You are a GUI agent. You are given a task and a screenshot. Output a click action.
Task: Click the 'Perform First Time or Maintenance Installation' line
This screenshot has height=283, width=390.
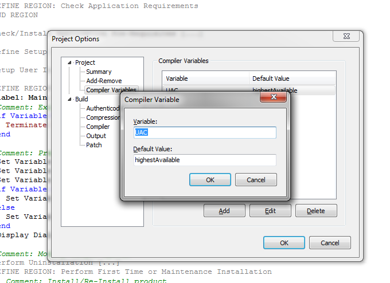click(135, 272)
